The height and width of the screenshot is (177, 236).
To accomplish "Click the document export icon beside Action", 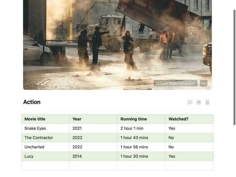I will (x=207, y=102).
